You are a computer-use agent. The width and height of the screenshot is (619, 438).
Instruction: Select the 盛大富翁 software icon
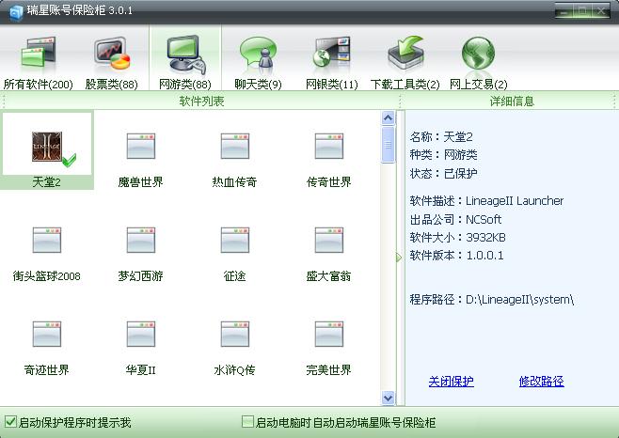(x=329, y=240)
